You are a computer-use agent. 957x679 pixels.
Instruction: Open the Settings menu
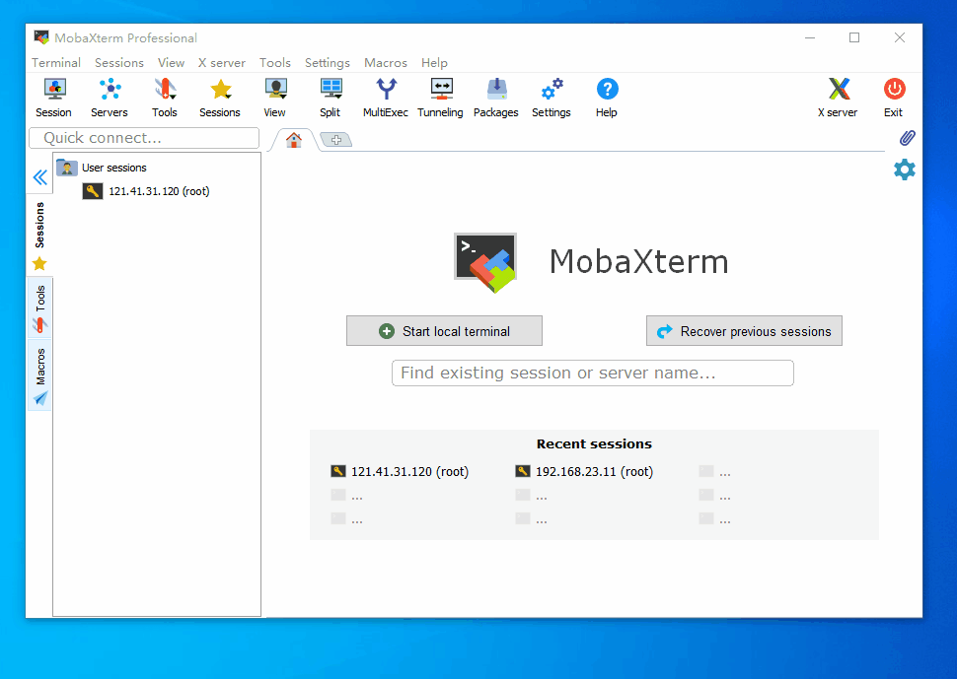click(328, 63)
